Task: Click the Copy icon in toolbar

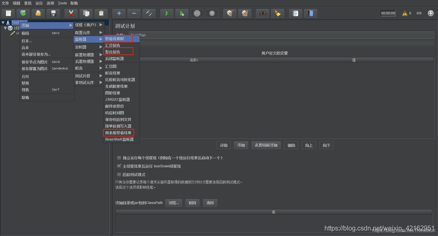Action: (x=86, y=13)
